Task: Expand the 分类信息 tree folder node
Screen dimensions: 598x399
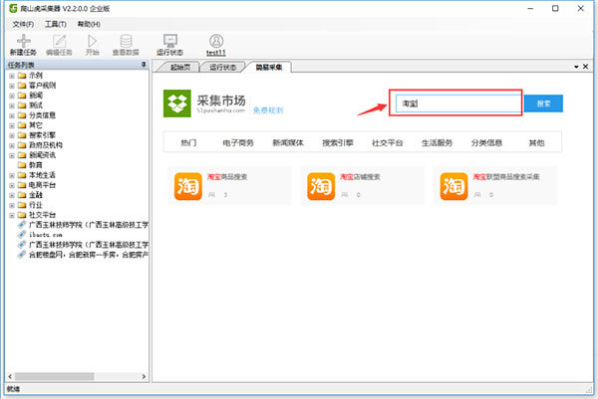Action: click(12, 115)
